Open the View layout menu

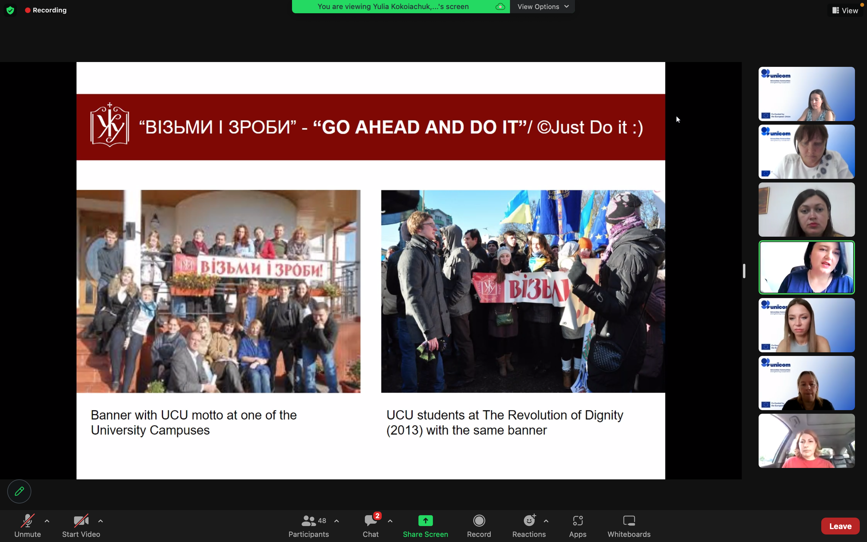coord(845,11)
